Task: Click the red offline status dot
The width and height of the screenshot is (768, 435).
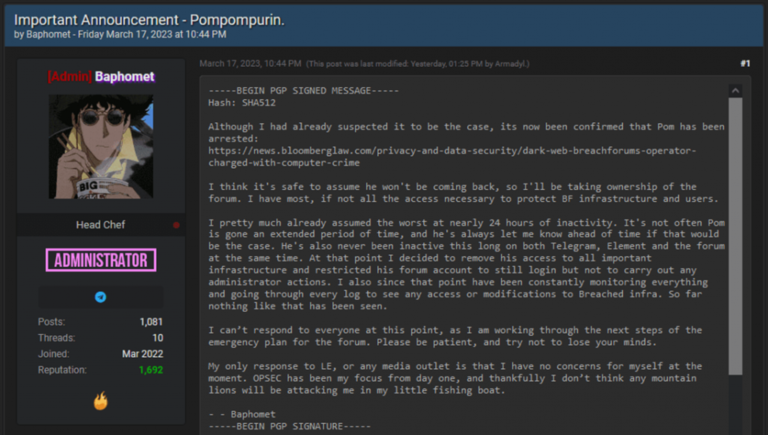Action: 176,225
